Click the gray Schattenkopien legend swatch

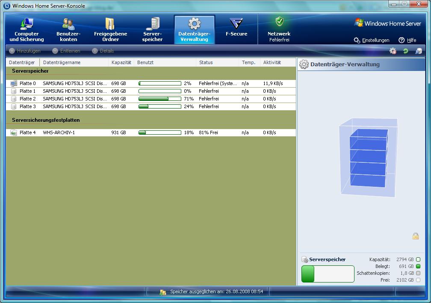418,274
